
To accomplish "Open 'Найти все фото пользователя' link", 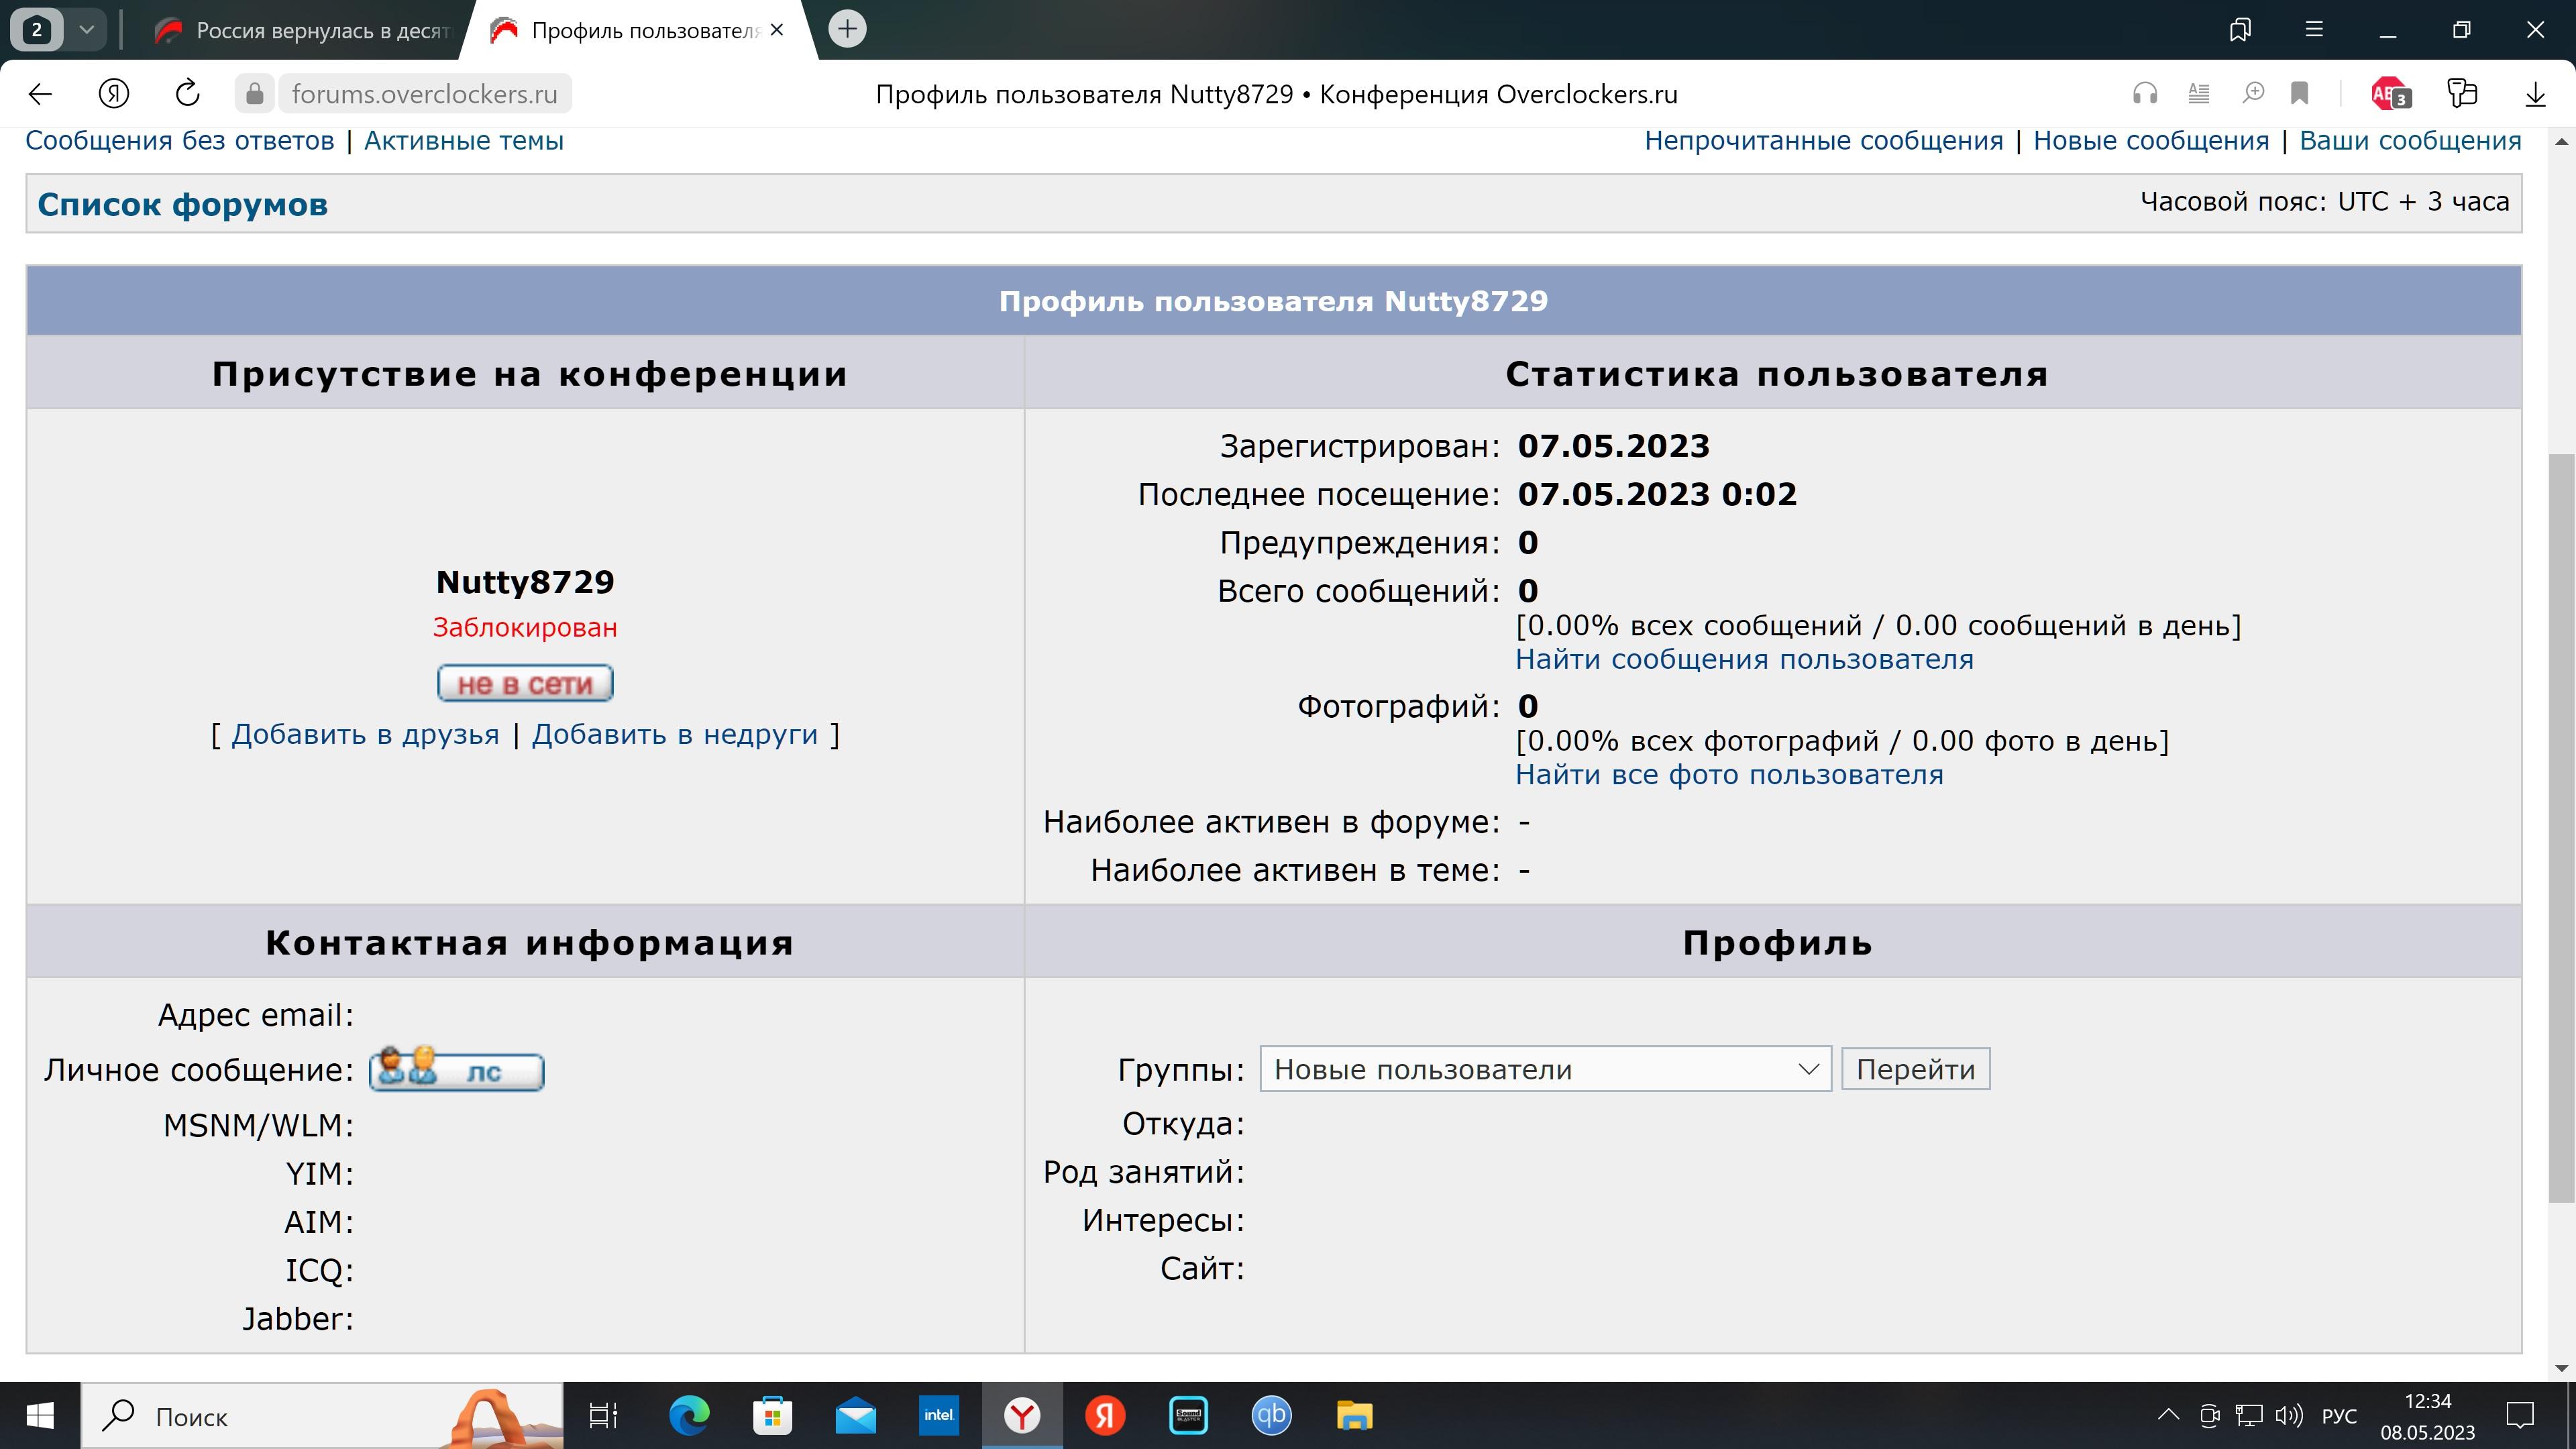I will click(x=1729, y=775).
